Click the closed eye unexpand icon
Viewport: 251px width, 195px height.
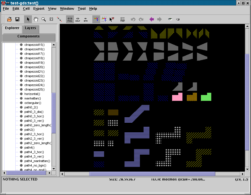coord(178,19)
